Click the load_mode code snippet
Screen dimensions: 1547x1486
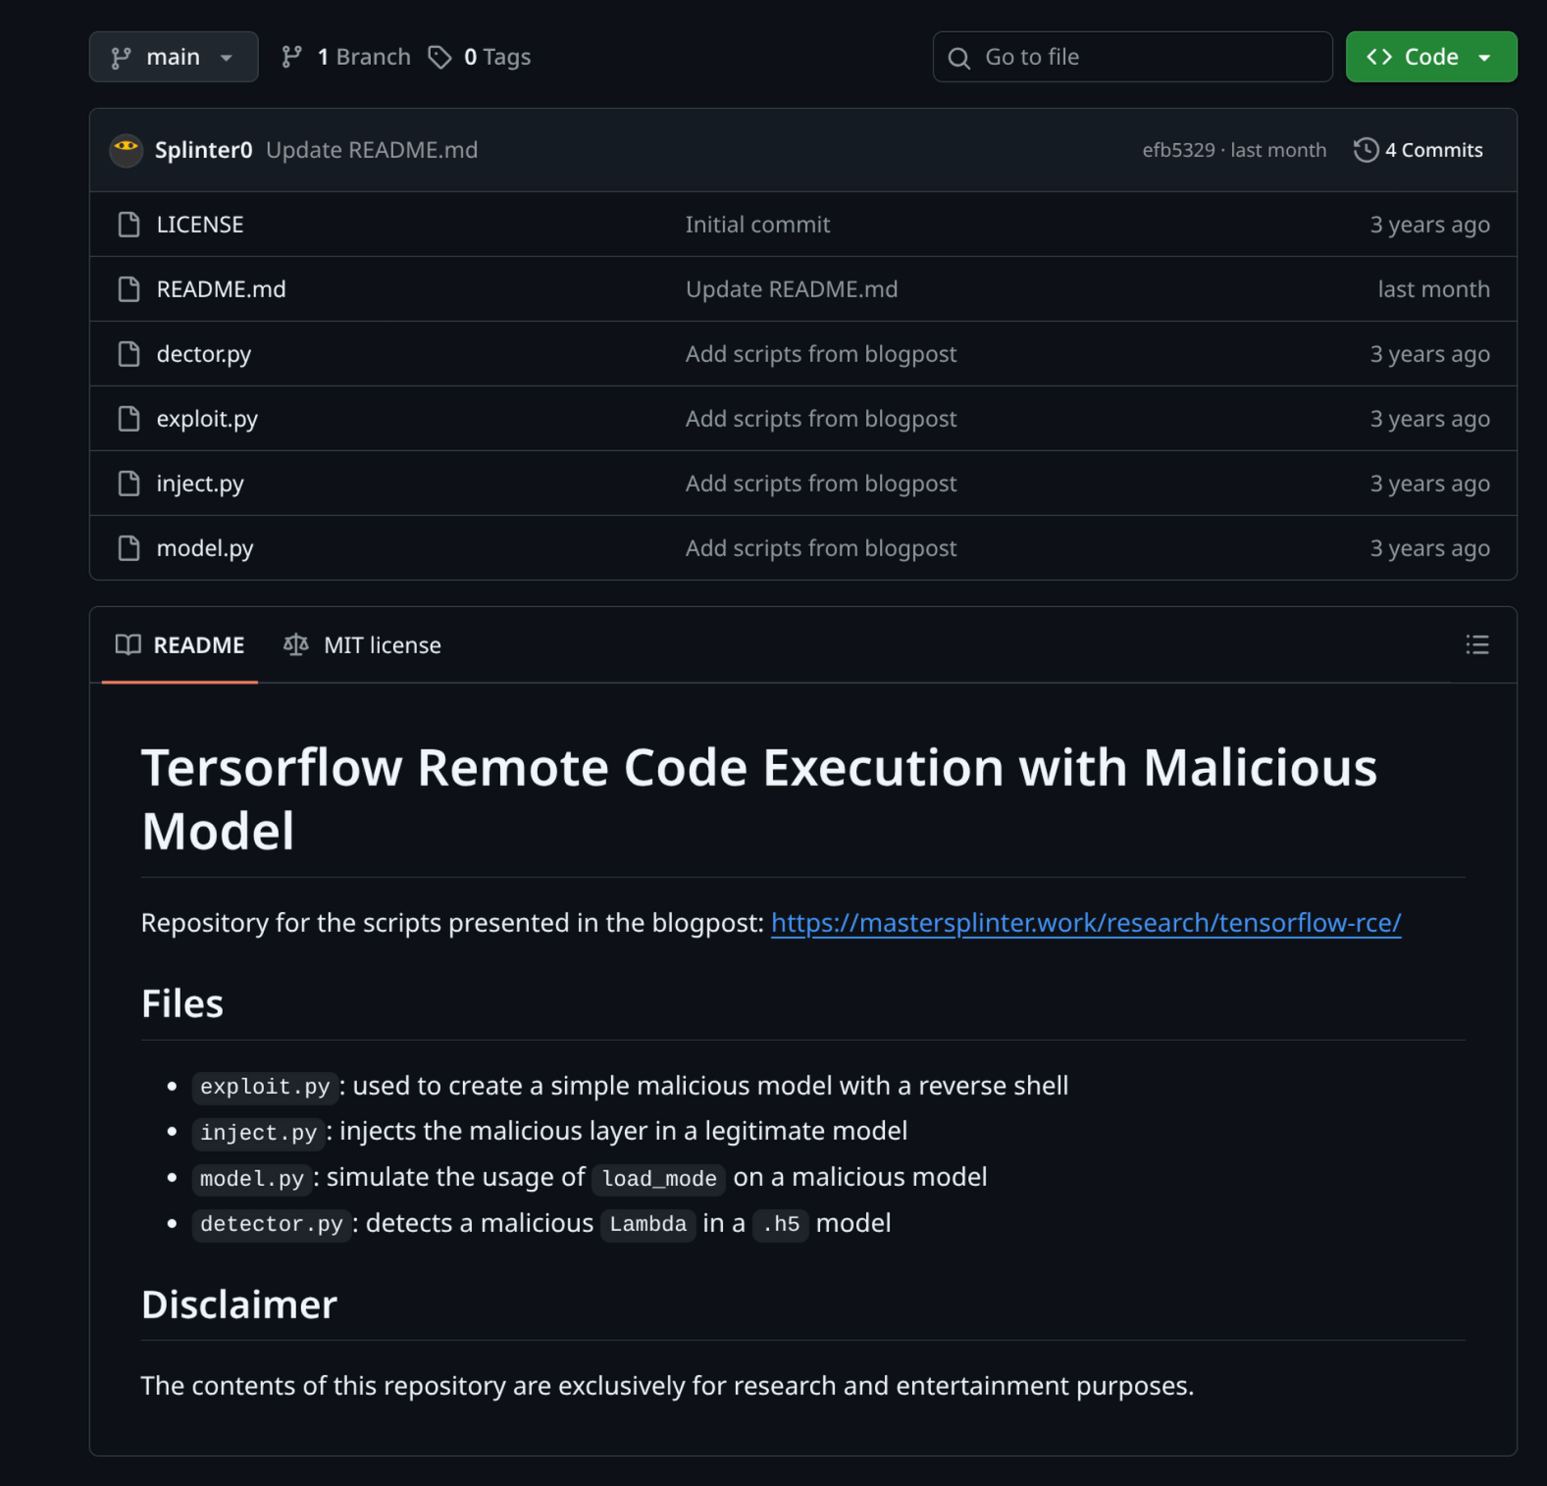pos(659,1178)
